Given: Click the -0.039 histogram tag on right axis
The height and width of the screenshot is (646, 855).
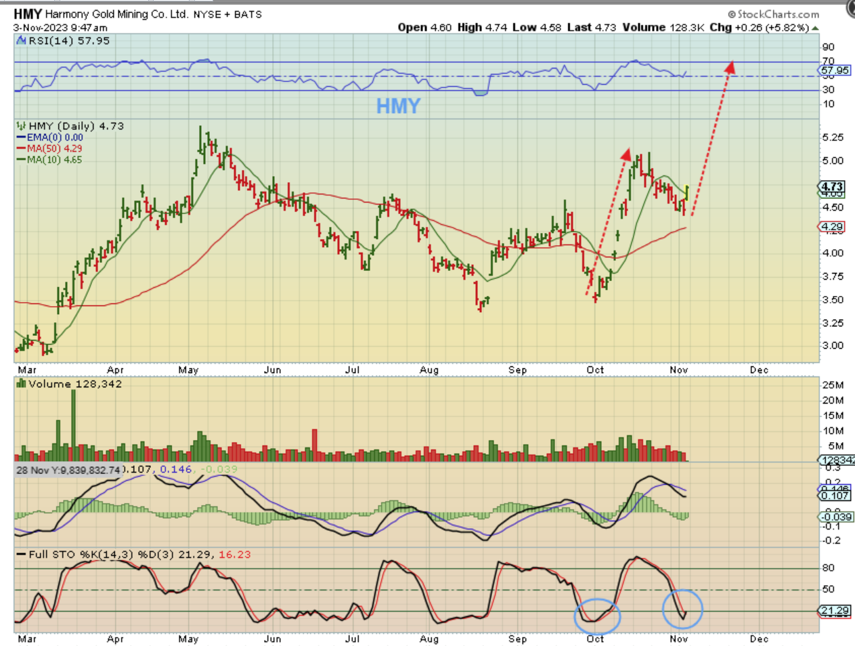Looking at the screenshot, I should (837, 517).
